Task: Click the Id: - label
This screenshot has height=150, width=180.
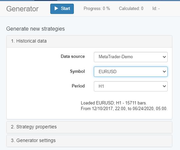Action: click(x=156, y=9)
